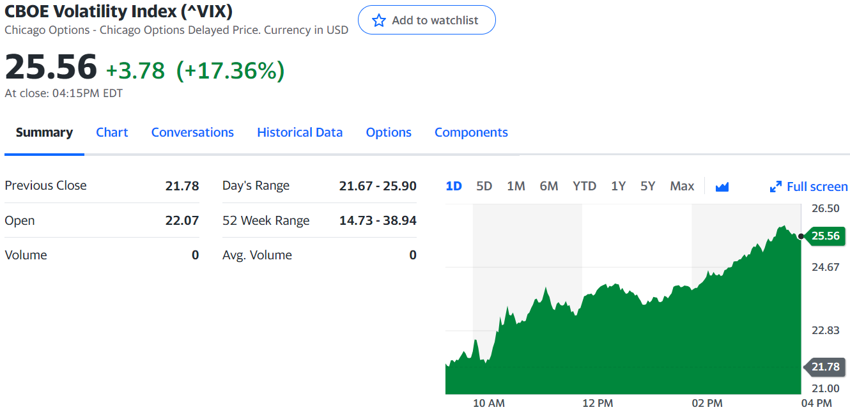This screenshot has width=850, height=412.
Task: Click the 21.78 Previous Close table value
Action: click(x=182, y=186)
